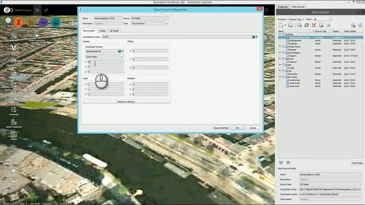The width and height of the screenshot is (365, 205).
Task: Toggle the Buildings group checkbox
Action: (283, 34)
